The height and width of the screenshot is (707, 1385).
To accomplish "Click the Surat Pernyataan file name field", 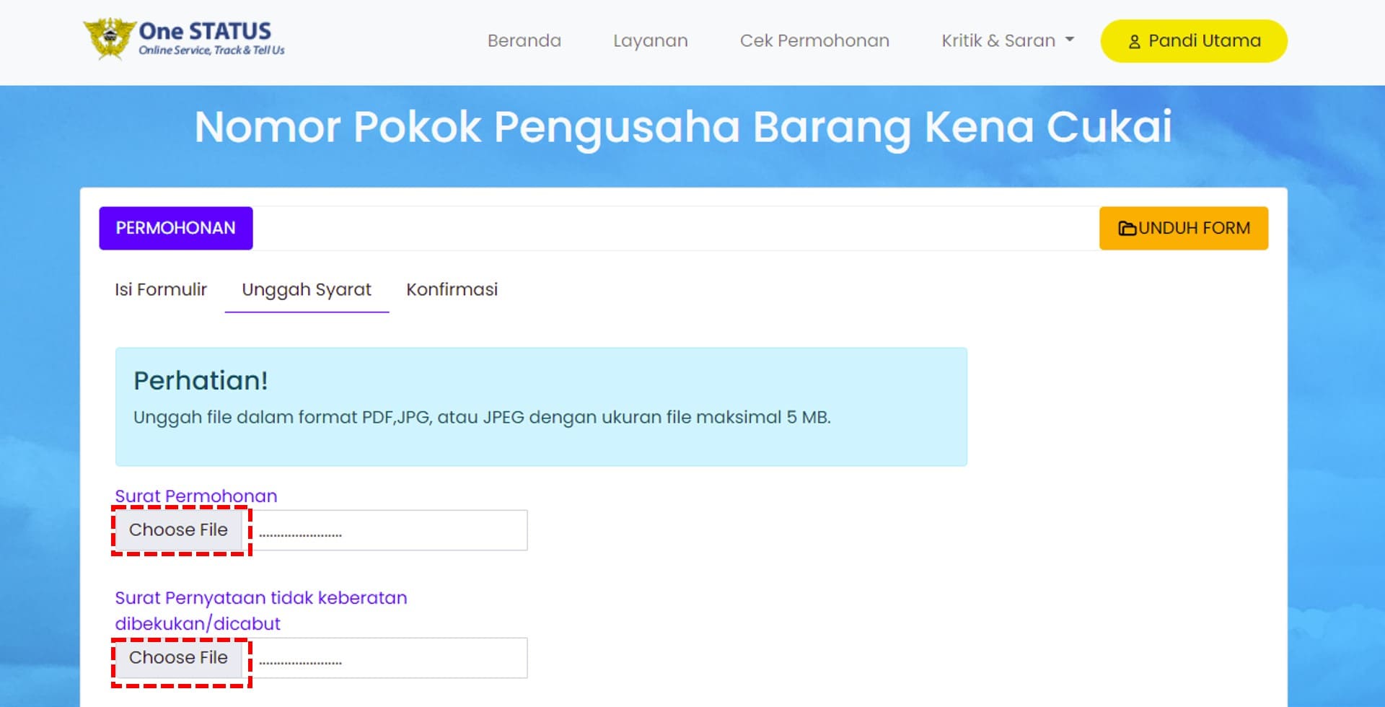I will coord(390,659).
